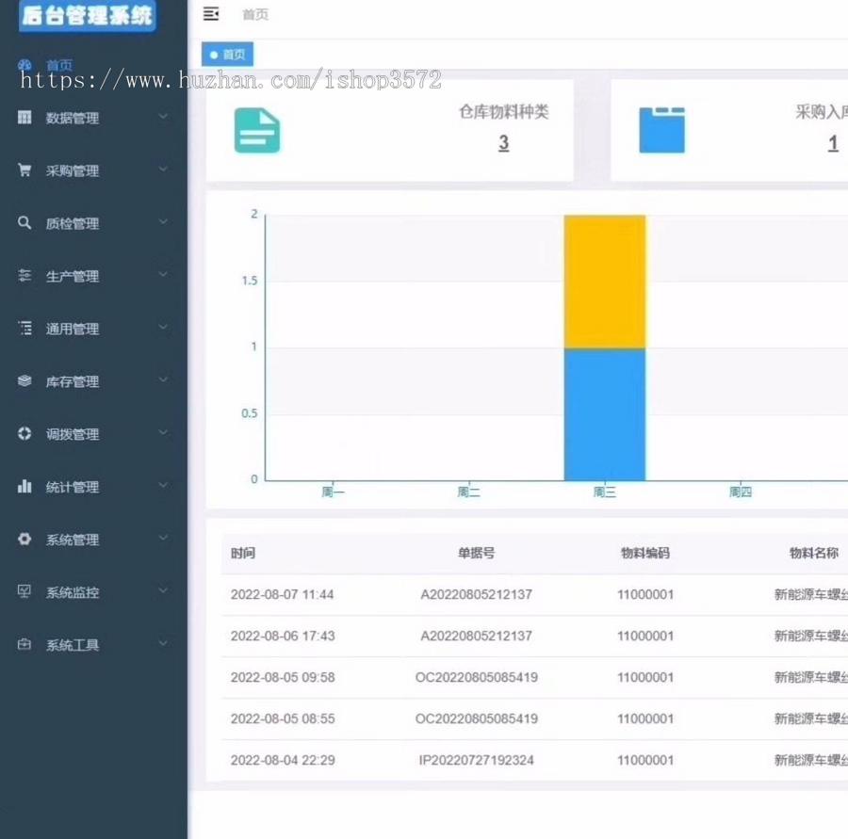Expand the 统计管理 menu chevron
The height and width of the screenshot is (839, 848).
click(x=163, y=485)
